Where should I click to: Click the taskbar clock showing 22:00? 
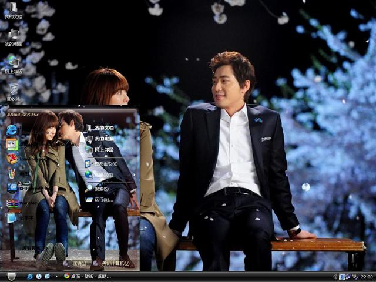[367, 277]
